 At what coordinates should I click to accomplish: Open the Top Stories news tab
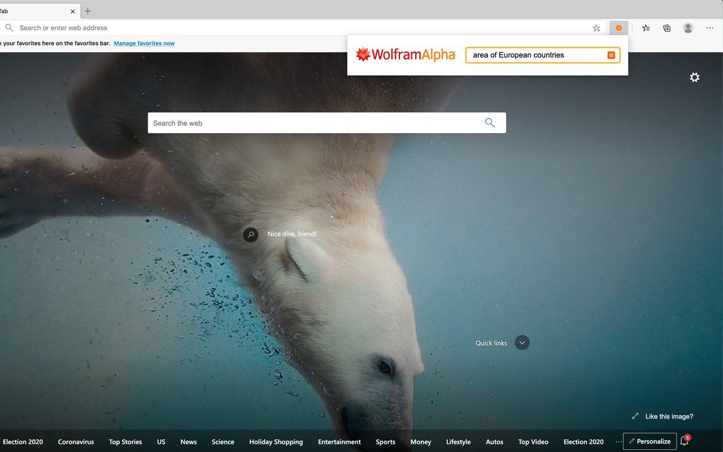pyautogui.click(x=125, y=442)
